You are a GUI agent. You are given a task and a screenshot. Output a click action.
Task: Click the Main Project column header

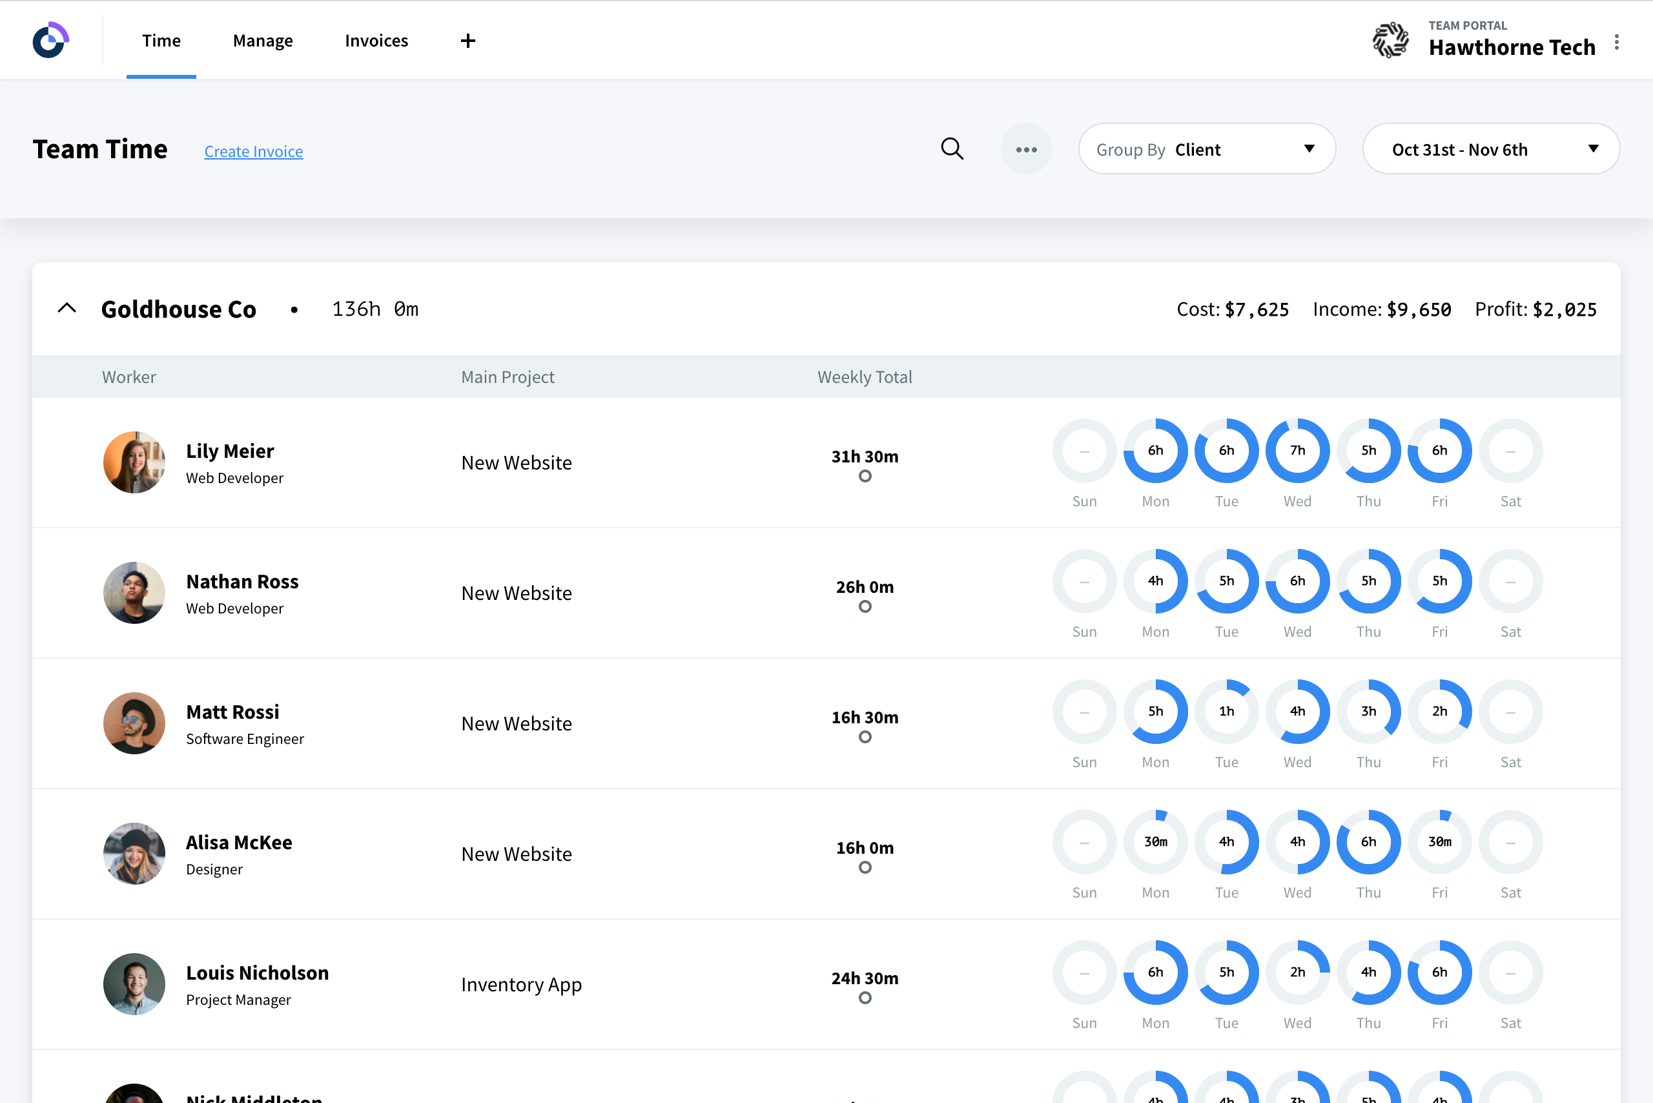pos(508,377)
